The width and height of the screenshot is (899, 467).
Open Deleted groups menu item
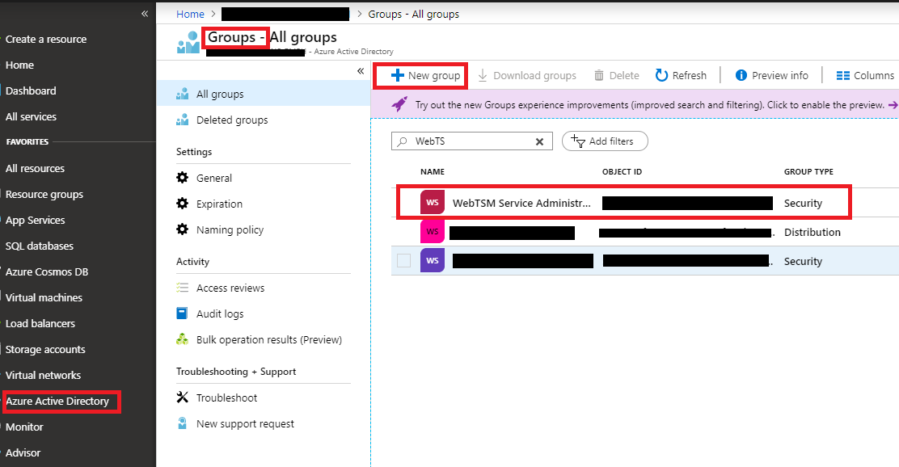click(x=231, y=120)
